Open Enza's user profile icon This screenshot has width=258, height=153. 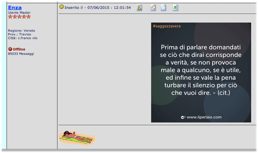point(139,8)
